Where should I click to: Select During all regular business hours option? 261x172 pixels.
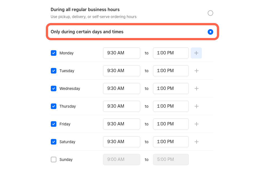(x=210, y=13)
